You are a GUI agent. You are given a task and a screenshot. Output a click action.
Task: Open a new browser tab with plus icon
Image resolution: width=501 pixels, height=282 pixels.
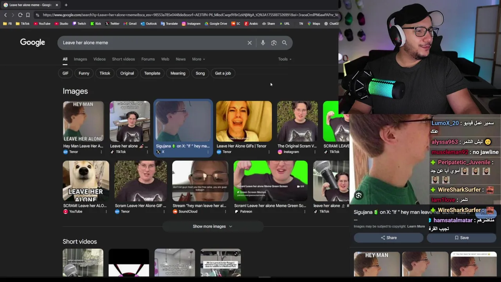click(66, 5)
